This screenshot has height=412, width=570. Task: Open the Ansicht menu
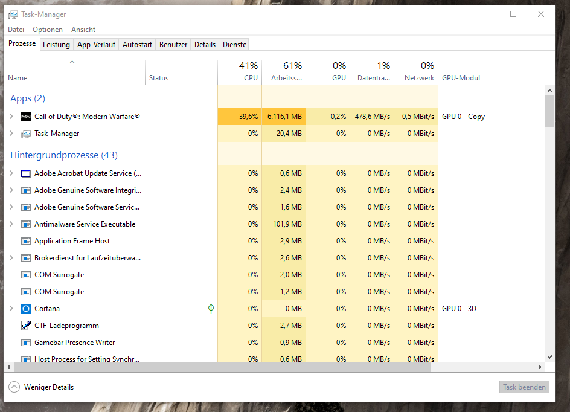click(x=83, y=30)
